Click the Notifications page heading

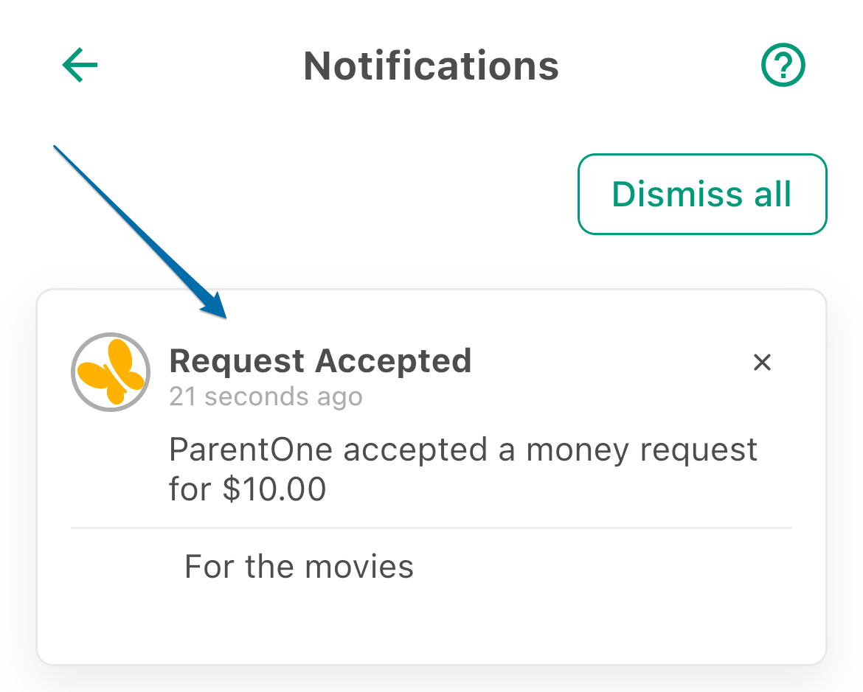click(x=431, y=66)
